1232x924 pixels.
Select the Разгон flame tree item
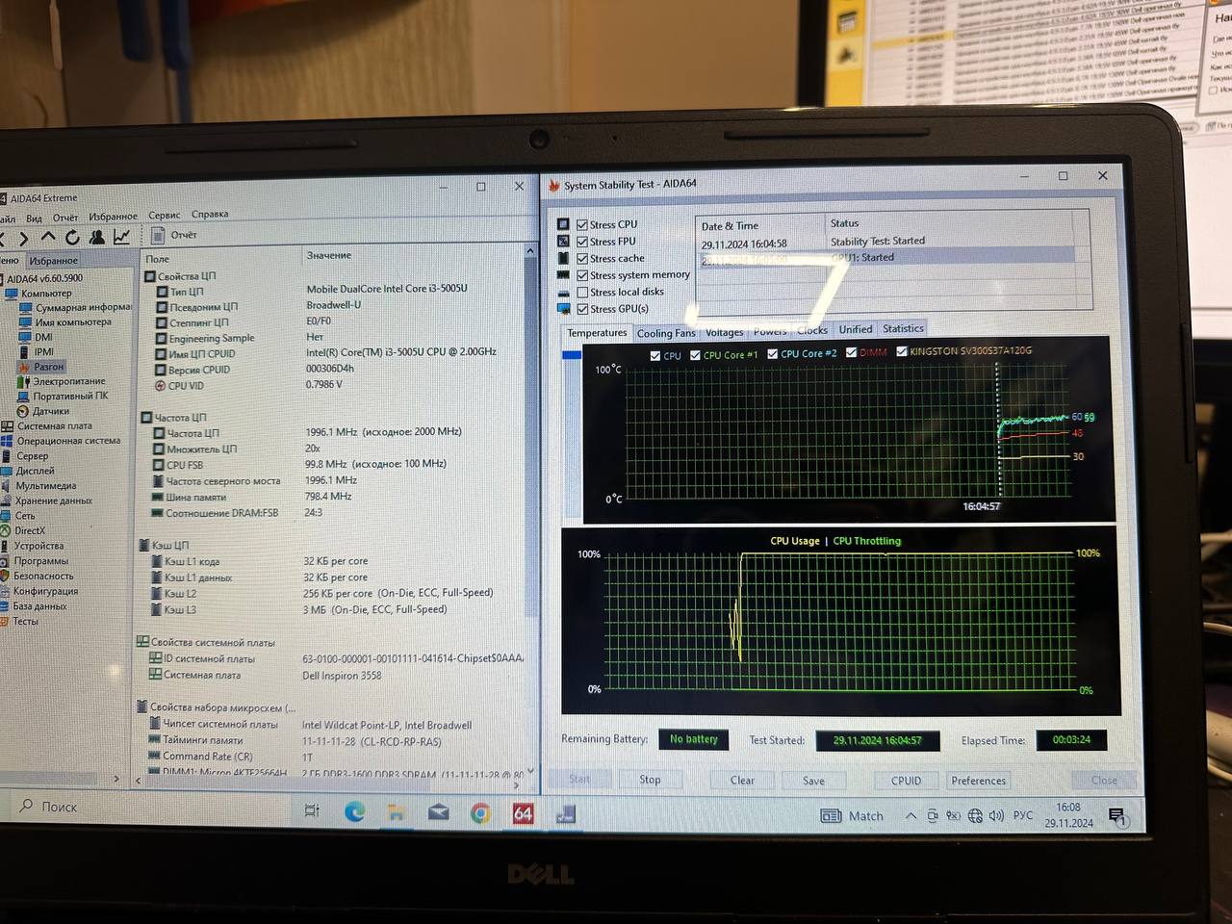click(x=42, y=367)
